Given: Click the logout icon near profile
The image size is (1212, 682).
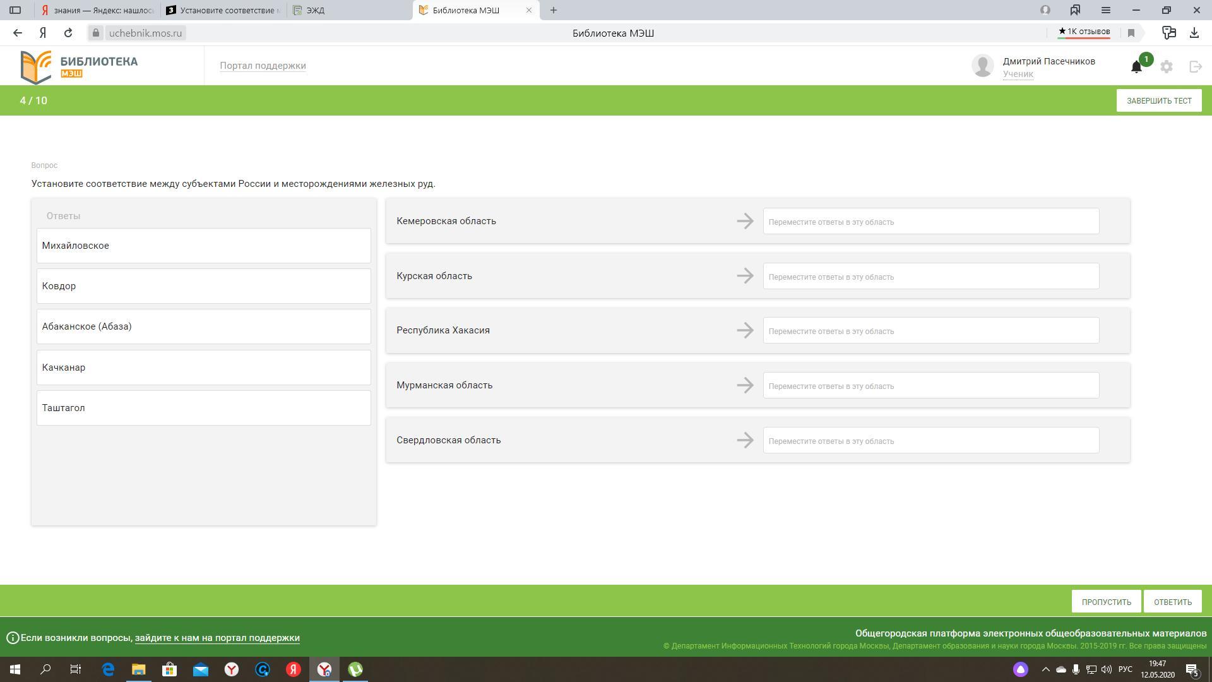Looking at the screenshot, I should pyautogui.click(x=1195, y=66).
